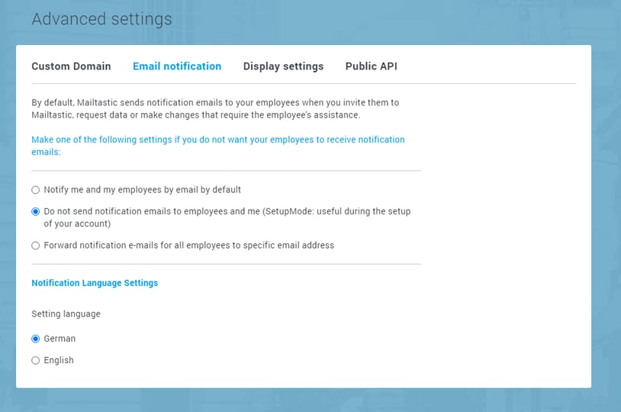Choose the 'Forward notification e-mails' radio button

[36, 246]
